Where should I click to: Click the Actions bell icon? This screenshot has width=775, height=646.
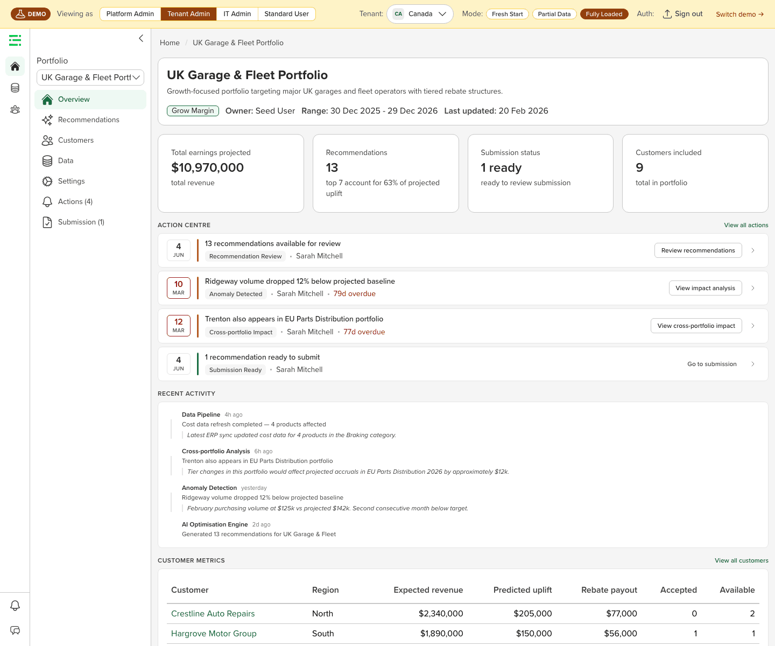[x=47, y=202]
